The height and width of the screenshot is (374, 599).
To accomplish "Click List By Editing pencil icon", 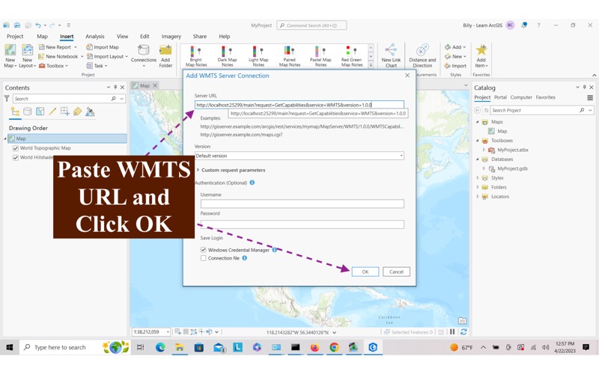I will click(52, 111).
